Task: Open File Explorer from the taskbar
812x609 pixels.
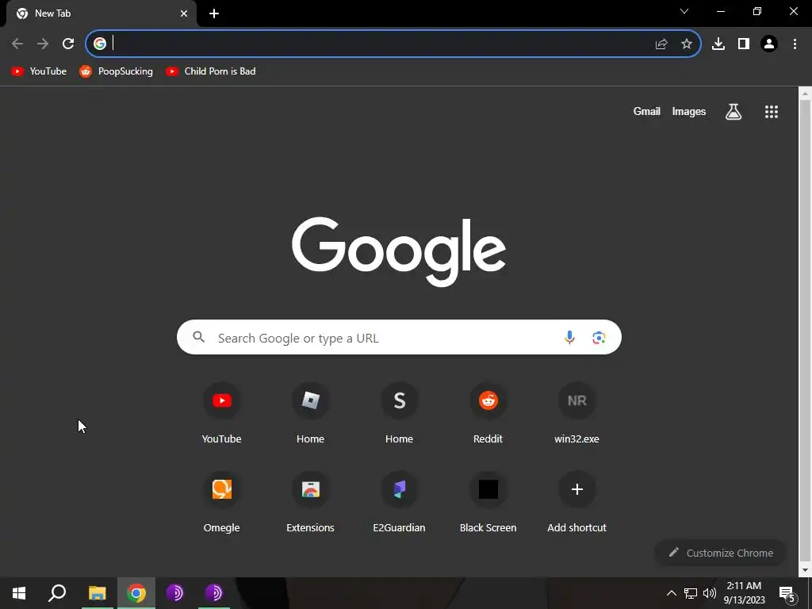Action: click(x=97, y=593)
